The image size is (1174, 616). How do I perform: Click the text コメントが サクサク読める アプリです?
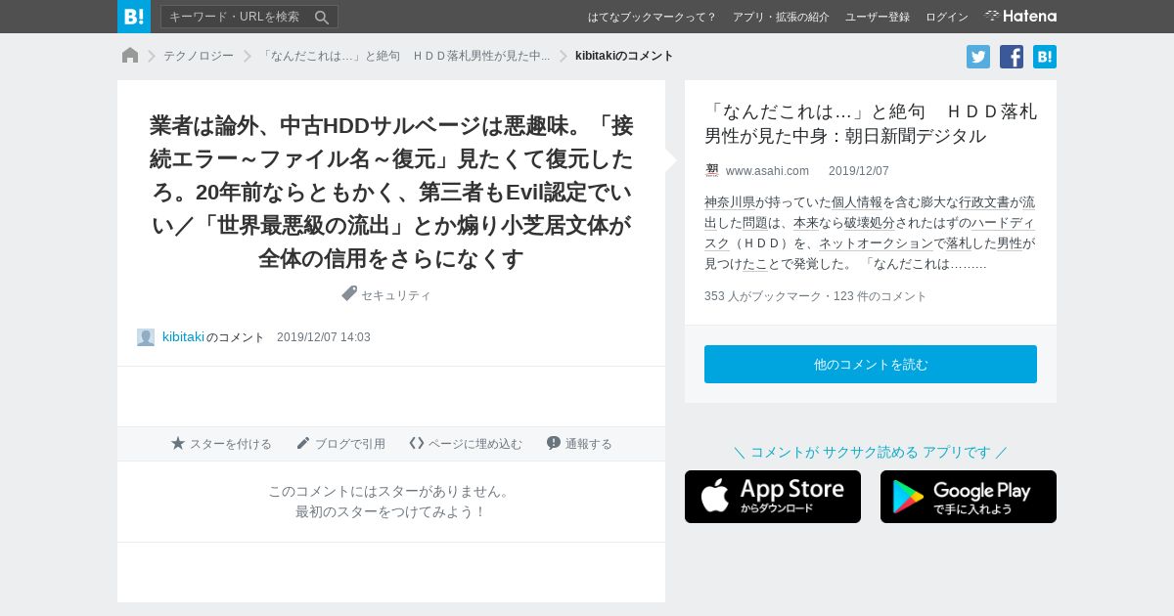(x=871, y=452)
